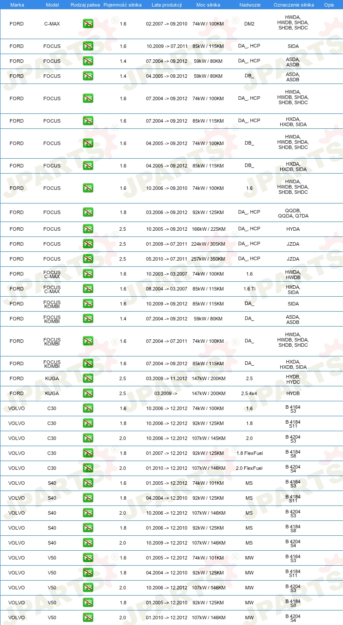343x625 pixels.
Task: Select the 08.2004 -> 03.2007 date cell
Action: [167, 289]
